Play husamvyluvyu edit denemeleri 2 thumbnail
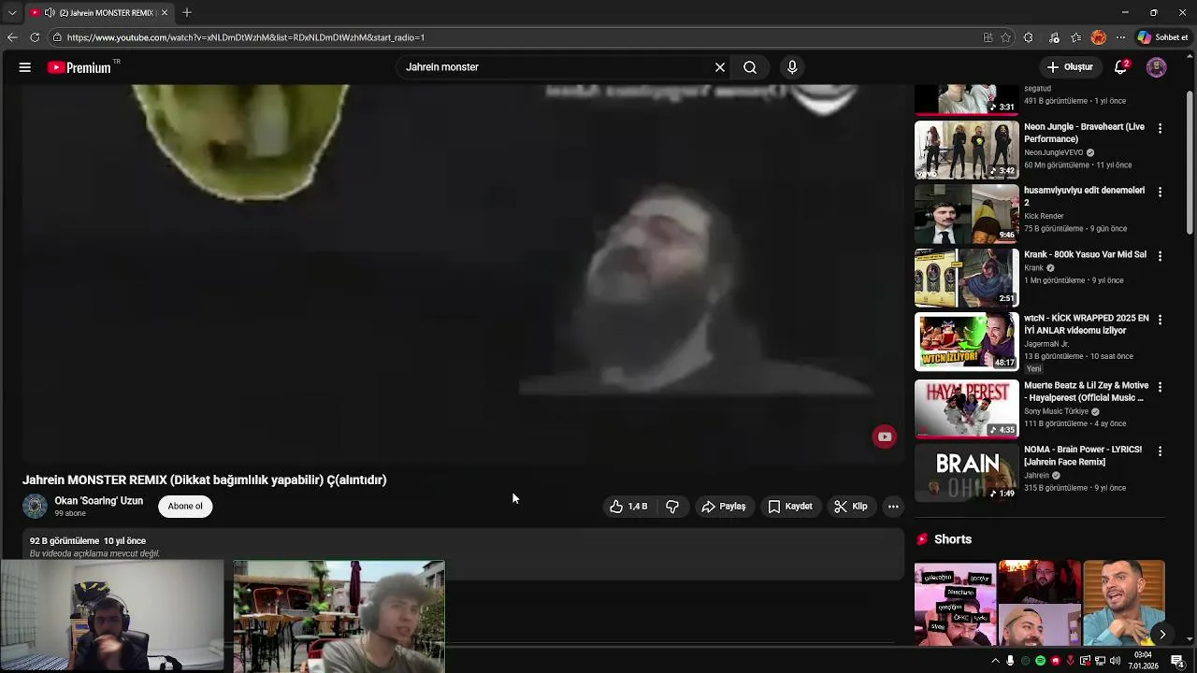This screenshot has height=673, width=1197. pos(967,213)
